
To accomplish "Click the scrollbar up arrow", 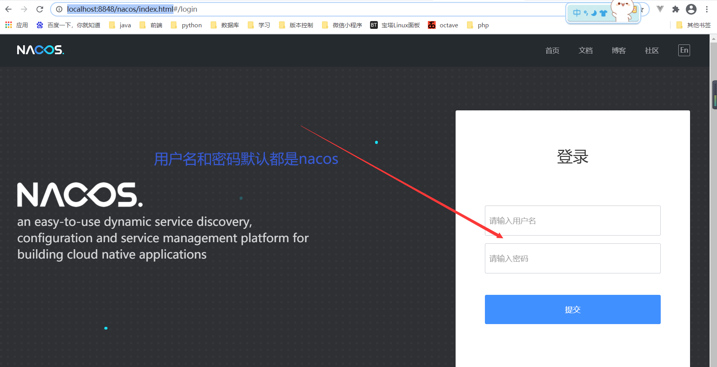I will coord(714,39).
